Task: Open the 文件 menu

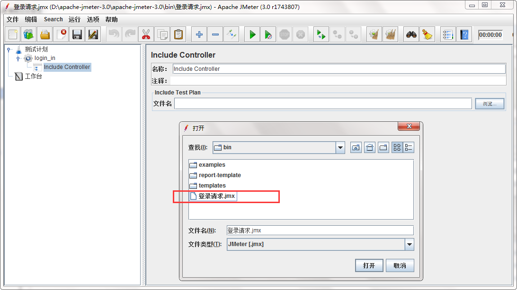Action: coord(12,19)
